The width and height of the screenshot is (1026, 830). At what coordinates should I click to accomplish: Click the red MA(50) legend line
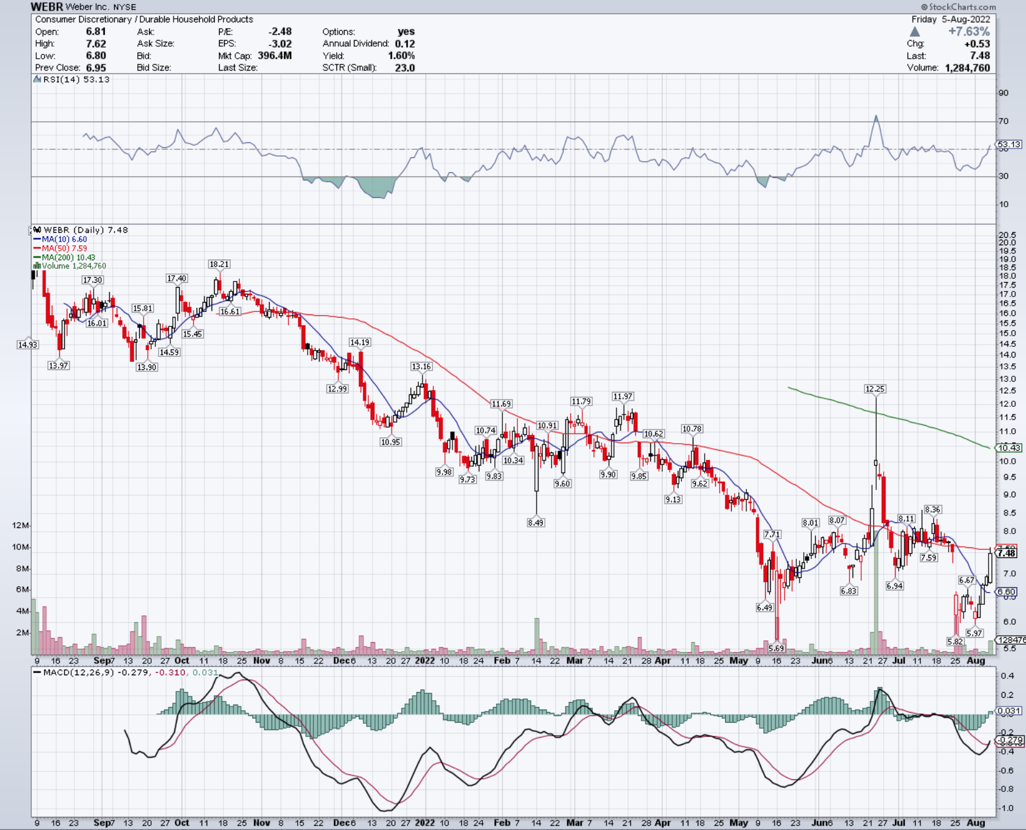click(x=37, y=248)
